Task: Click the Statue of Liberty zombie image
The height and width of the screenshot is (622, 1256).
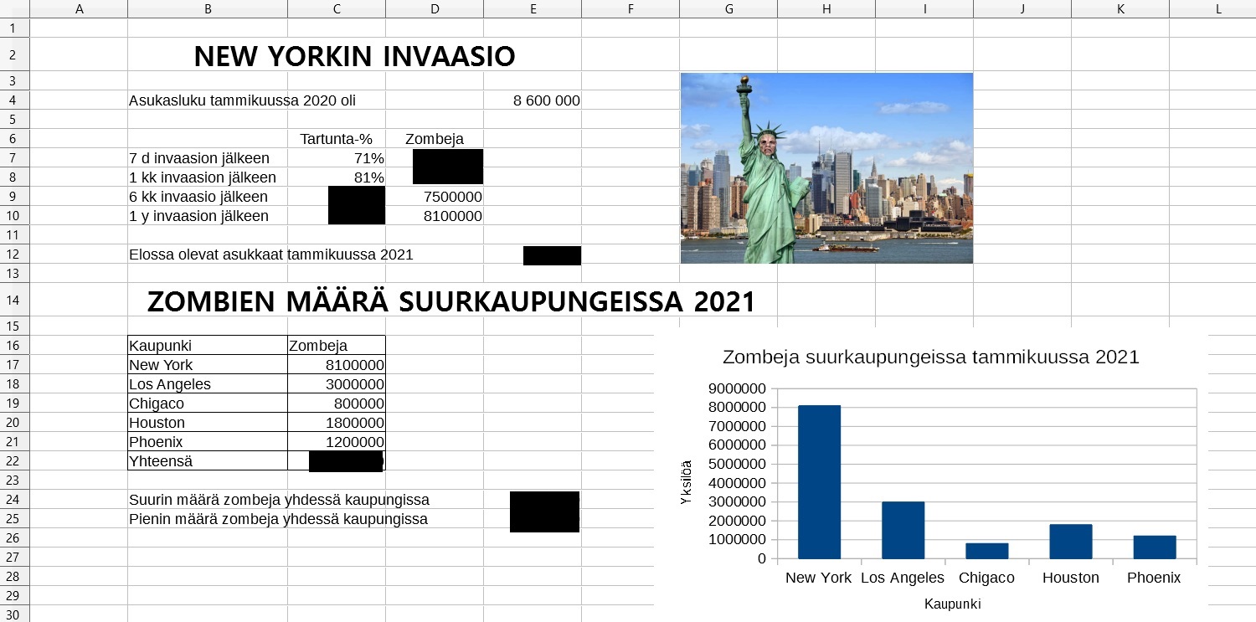Action: pyautogui.click(x=826, y=168)
